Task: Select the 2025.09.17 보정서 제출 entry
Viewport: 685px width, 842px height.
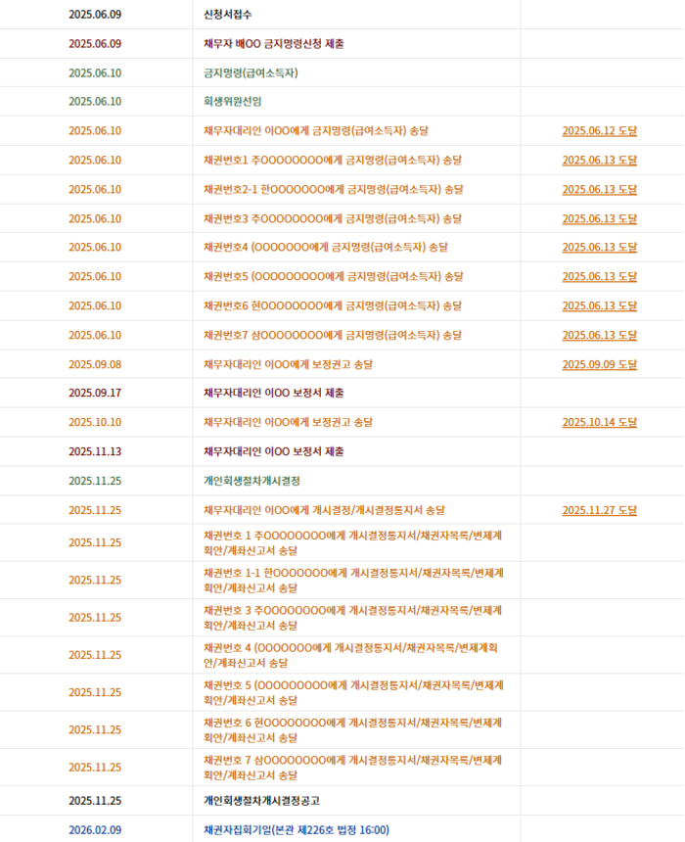Action: [x=274, y=393]
